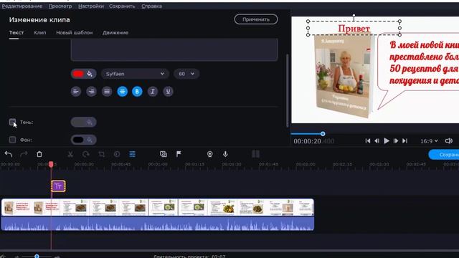Align text to the left
The image size is (459, 258).
(76, 92)
